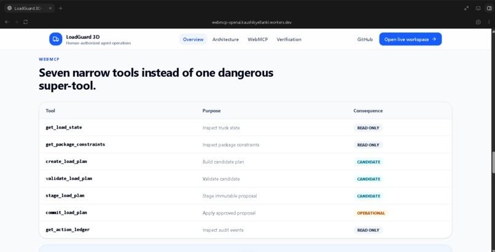
Task: Click the LoadGuard 3D brand title
Action: pos(83,37)
